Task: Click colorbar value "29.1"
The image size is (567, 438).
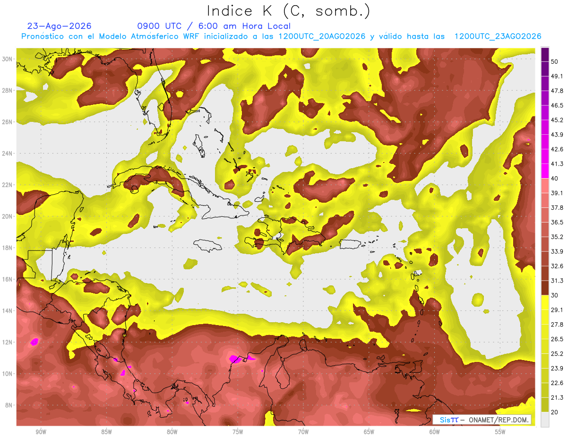Action: tap(557, 309)
